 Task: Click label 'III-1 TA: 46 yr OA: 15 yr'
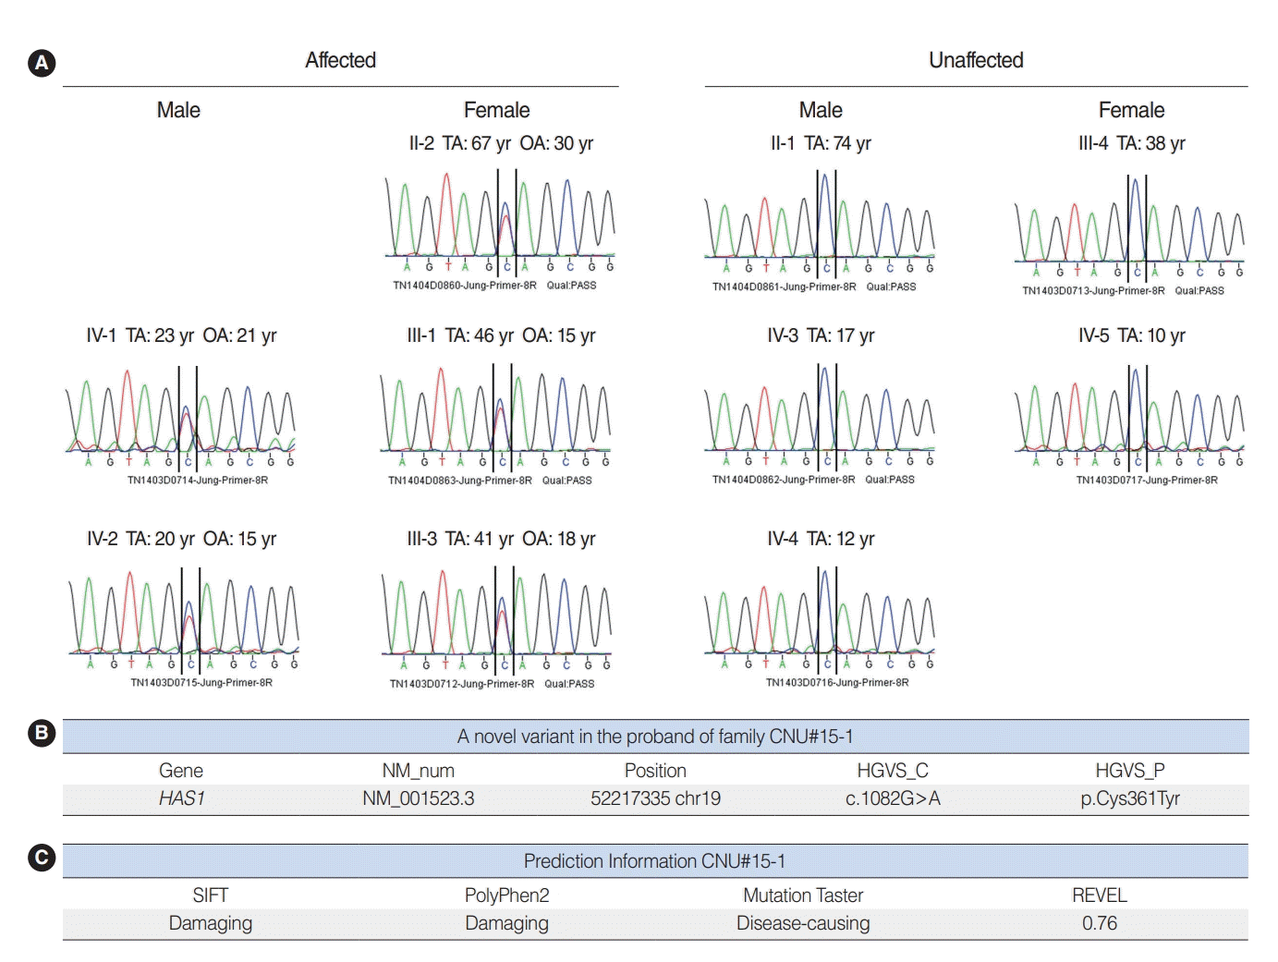point(501,335)
